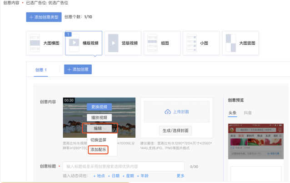The width and height of the screenshot is (290, 183).
Task: Select the 小图 creative type card
Action: click(x=201, y=43)
